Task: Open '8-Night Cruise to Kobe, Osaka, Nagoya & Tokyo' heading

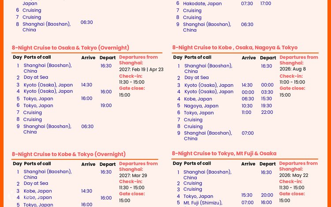Action: pos(235,48)
